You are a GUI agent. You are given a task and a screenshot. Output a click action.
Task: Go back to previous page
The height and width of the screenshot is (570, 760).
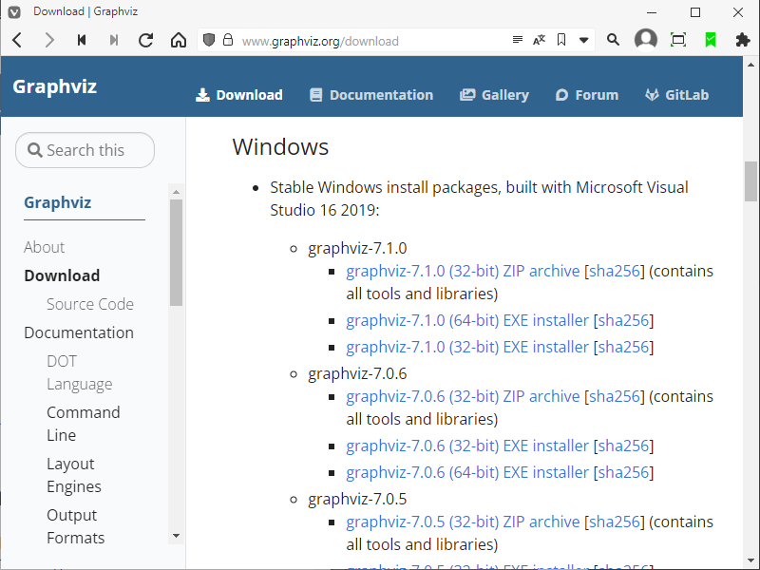tap(17, 40)
